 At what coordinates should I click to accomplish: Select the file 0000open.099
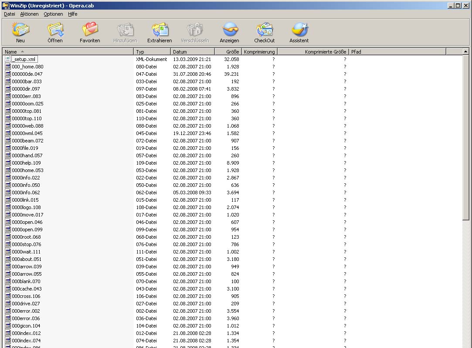coord(27,230)
